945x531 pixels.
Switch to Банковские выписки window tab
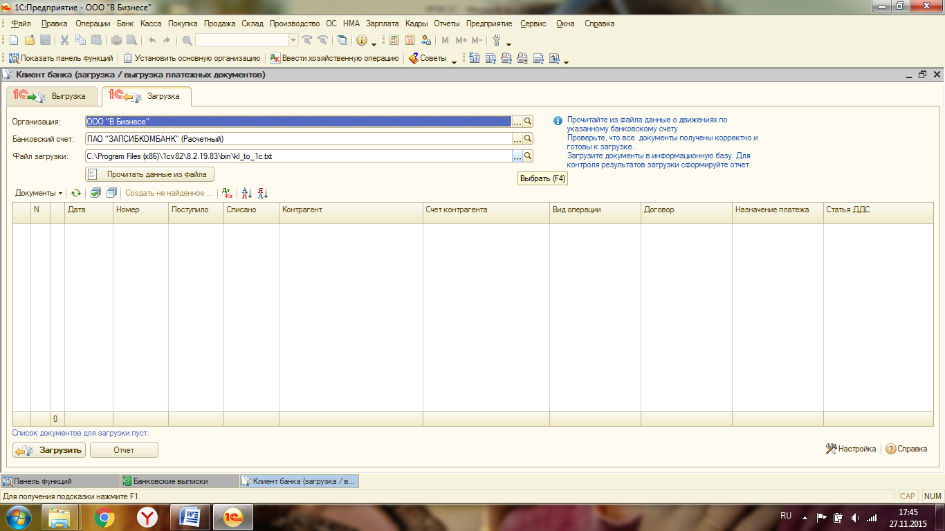pos(178,481)
